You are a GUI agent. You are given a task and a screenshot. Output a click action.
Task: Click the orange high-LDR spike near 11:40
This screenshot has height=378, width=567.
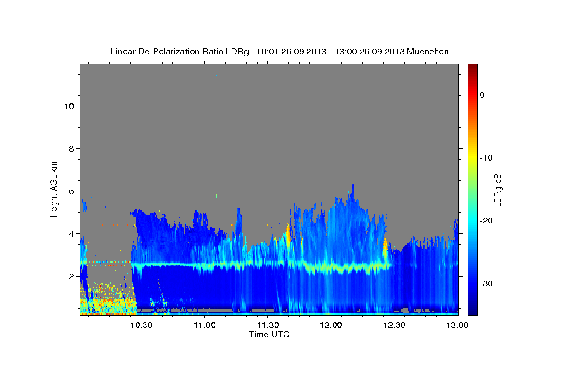tap(288, 235)
